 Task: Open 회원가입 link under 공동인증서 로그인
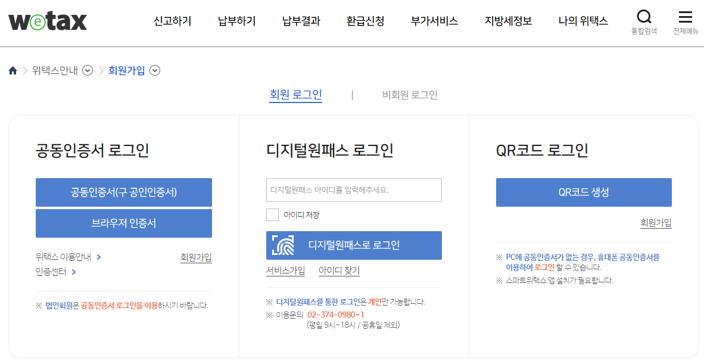tap(196, 257)
